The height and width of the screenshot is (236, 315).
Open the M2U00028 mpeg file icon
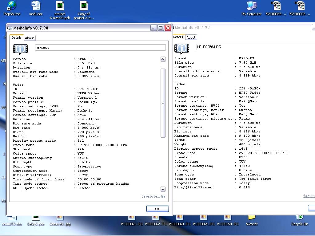300,6
